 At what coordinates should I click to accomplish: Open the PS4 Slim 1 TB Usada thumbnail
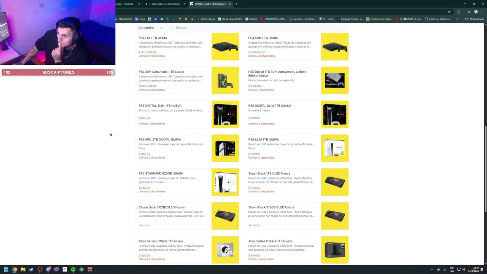(335, 47)
